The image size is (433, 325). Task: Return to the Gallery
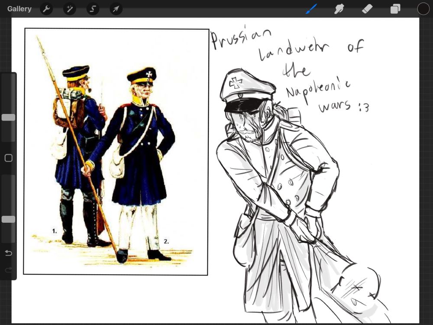(x=19, y=9)
